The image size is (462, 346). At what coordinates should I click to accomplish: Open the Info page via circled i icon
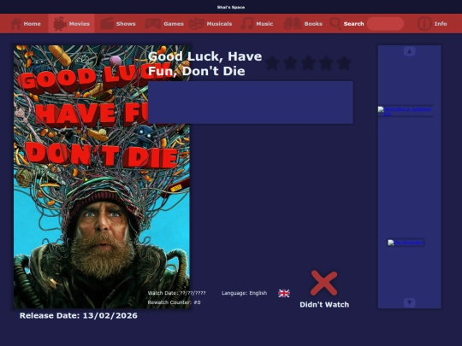[x=424, y=24]
